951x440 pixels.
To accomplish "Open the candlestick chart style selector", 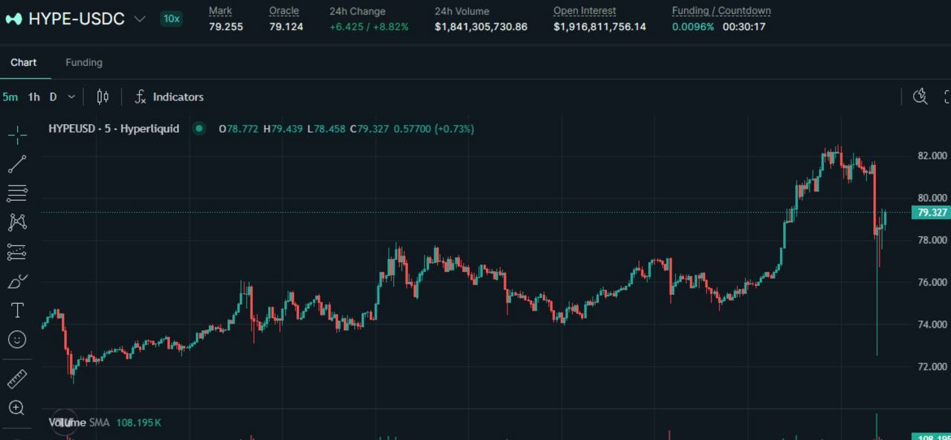I will (103, 97).
